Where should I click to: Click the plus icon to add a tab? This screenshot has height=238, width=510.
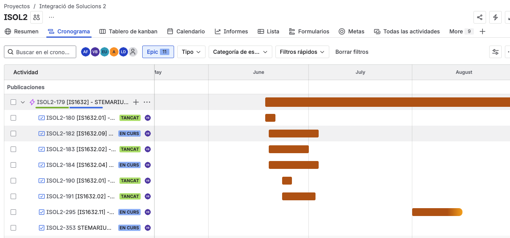click(x=482, y=31)
